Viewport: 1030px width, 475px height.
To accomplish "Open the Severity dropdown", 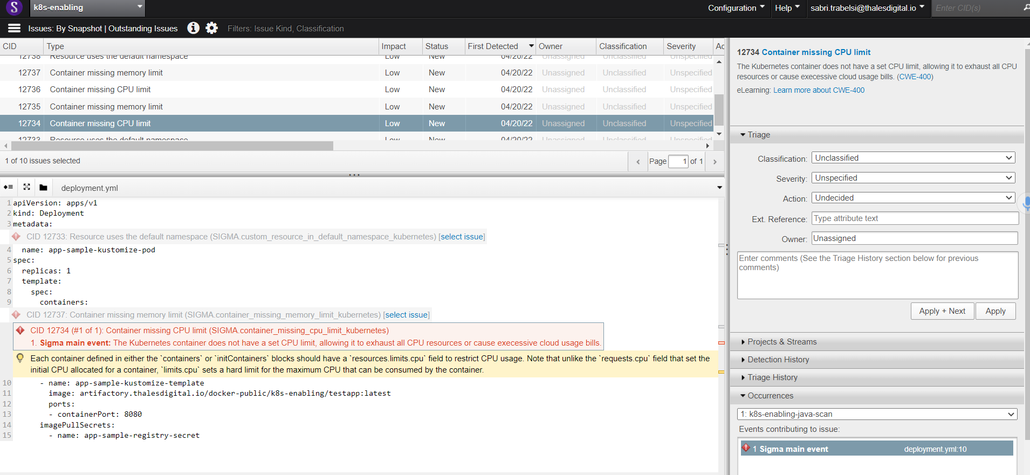I will (x=914, y=178).
